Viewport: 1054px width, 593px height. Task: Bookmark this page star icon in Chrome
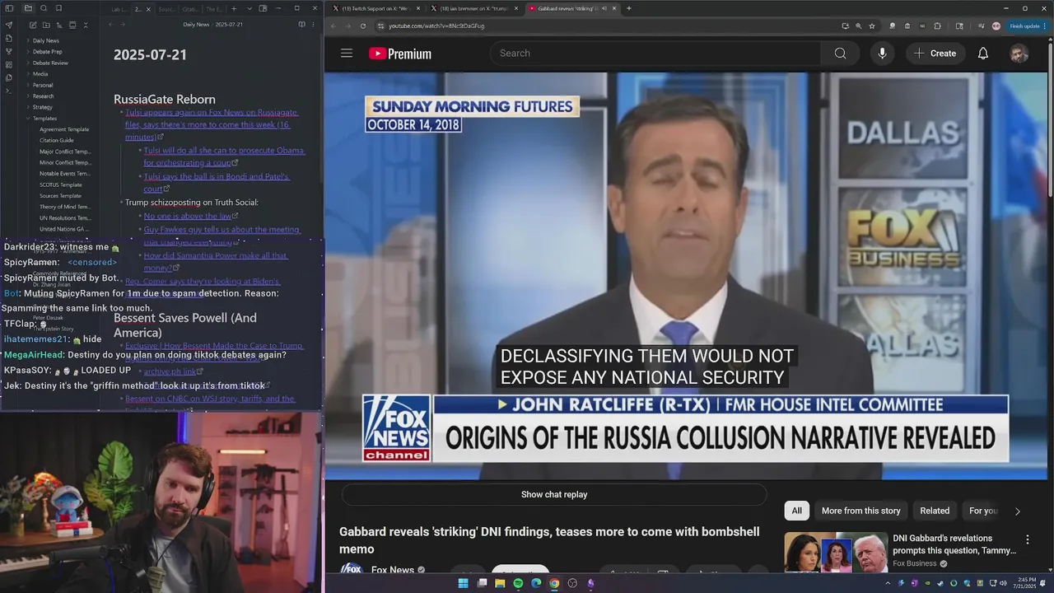(x=872, y=26)
